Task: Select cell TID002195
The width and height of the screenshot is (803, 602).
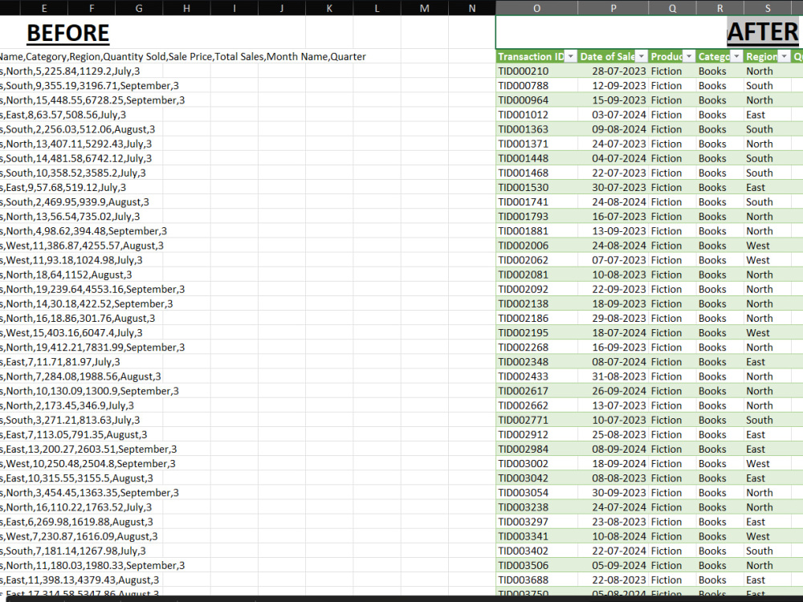Action: [x=536, y=333]
